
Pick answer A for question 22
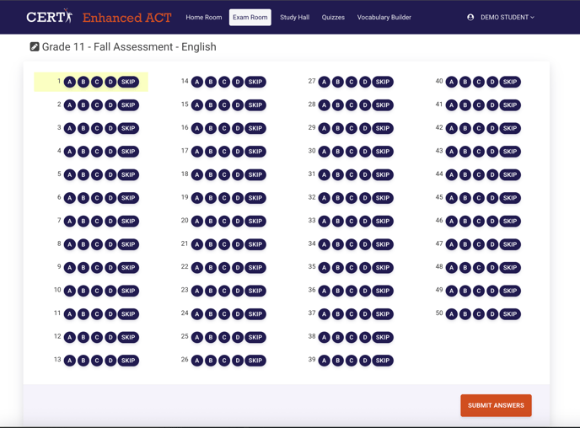tap(197, 268)
